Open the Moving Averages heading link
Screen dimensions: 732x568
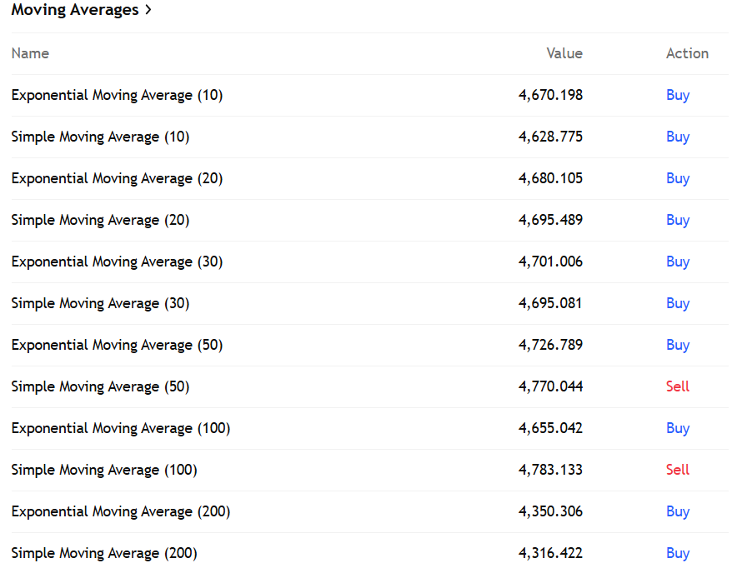point(75,10)
